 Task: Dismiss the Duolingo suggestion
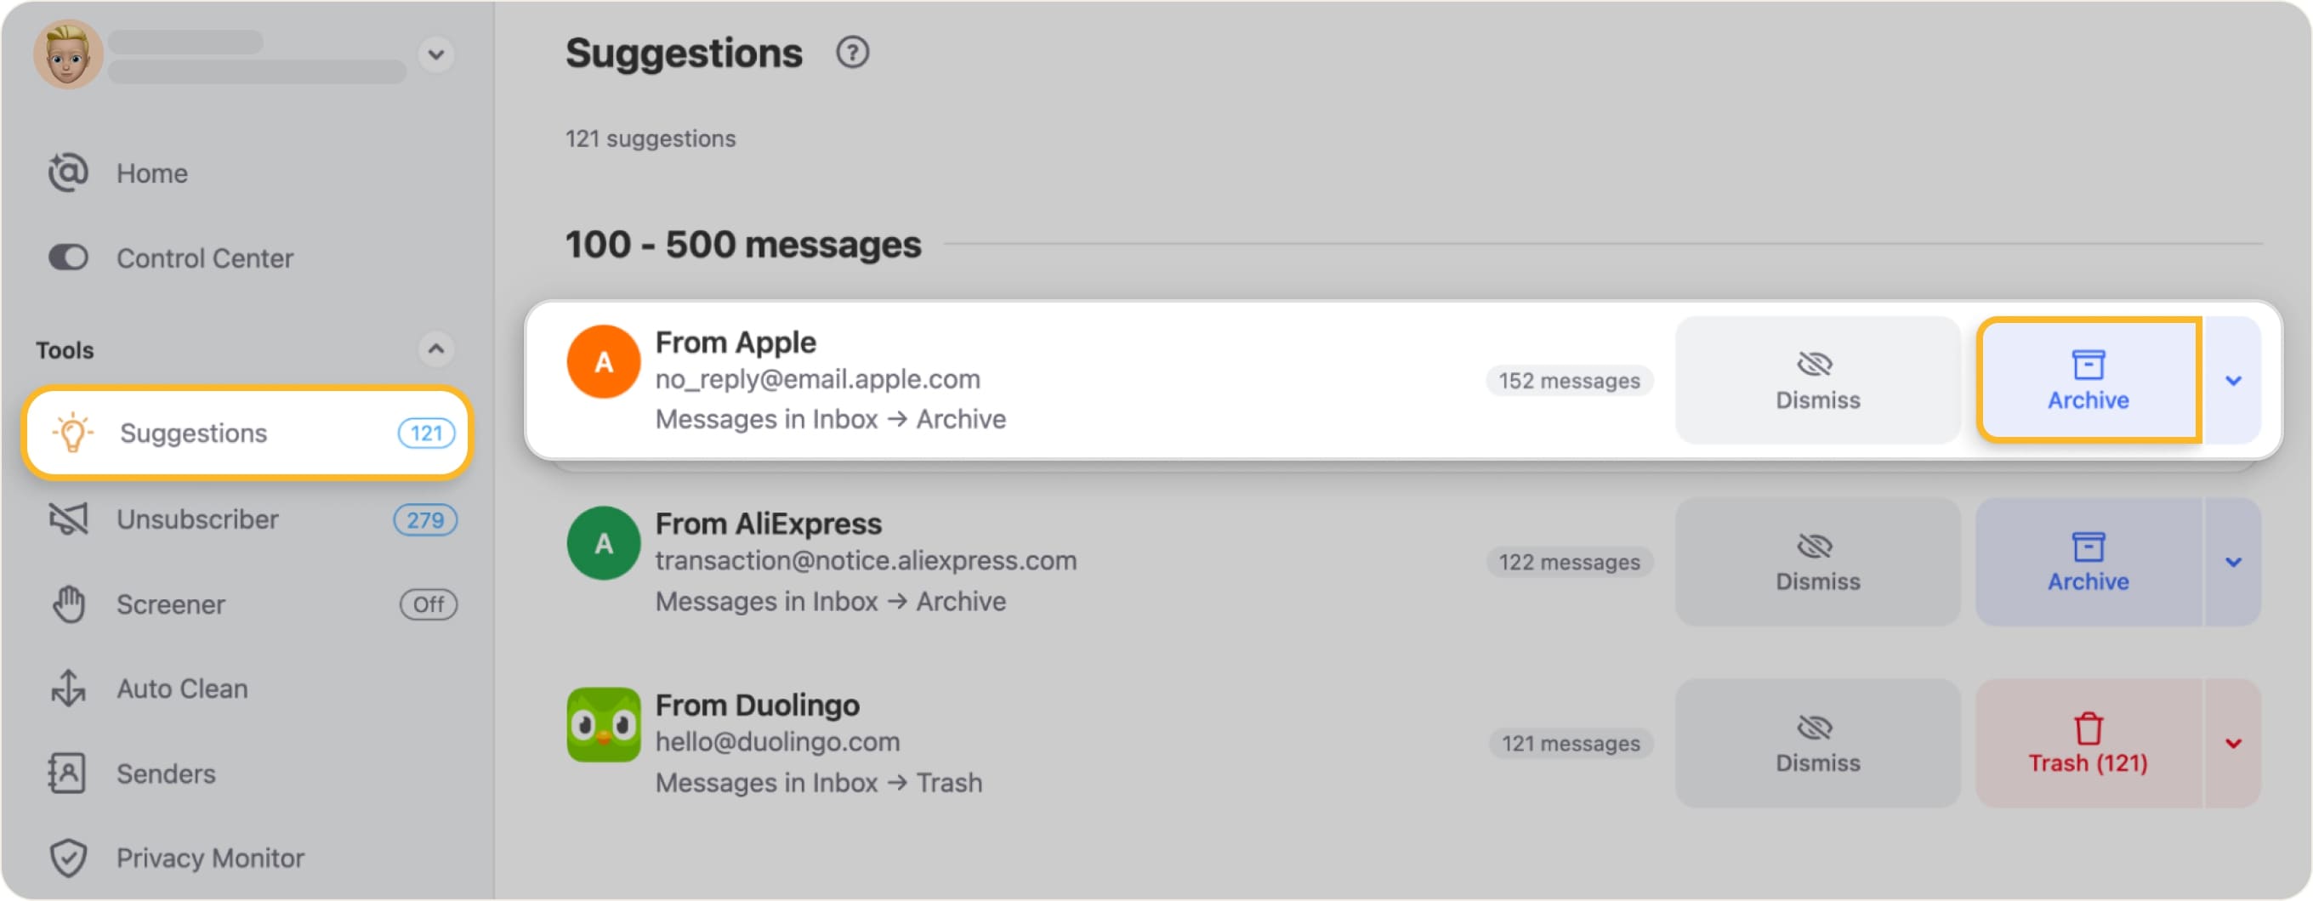coord(1816,743)
